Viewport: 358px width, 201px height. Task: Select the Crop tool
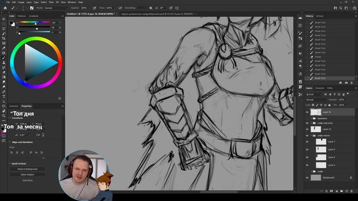[4, 39]
